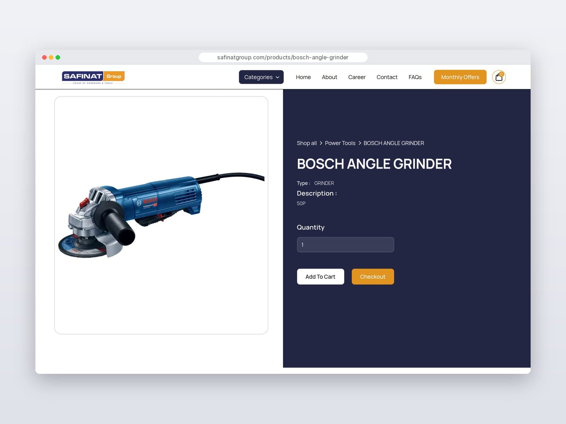Click the green maximize window dot
566x424 pixels.
[x=58, y=57]
